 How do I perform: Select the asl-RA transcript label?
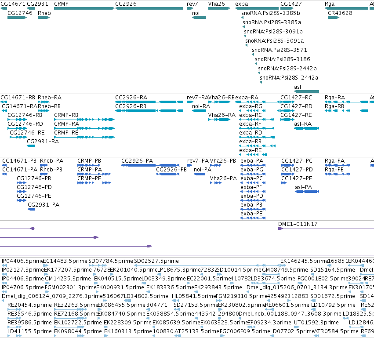click(x=303, y=124)
